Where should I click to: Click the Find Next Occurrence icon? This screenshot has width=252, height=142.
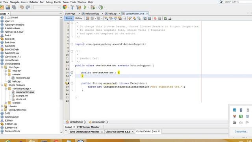point(115,19)
